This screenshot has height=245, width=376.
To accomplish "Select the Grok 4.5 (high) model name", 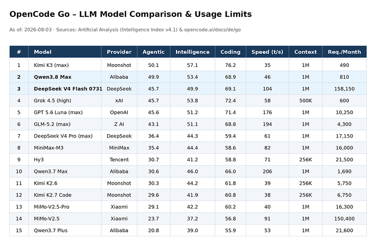I will point(52,100).
